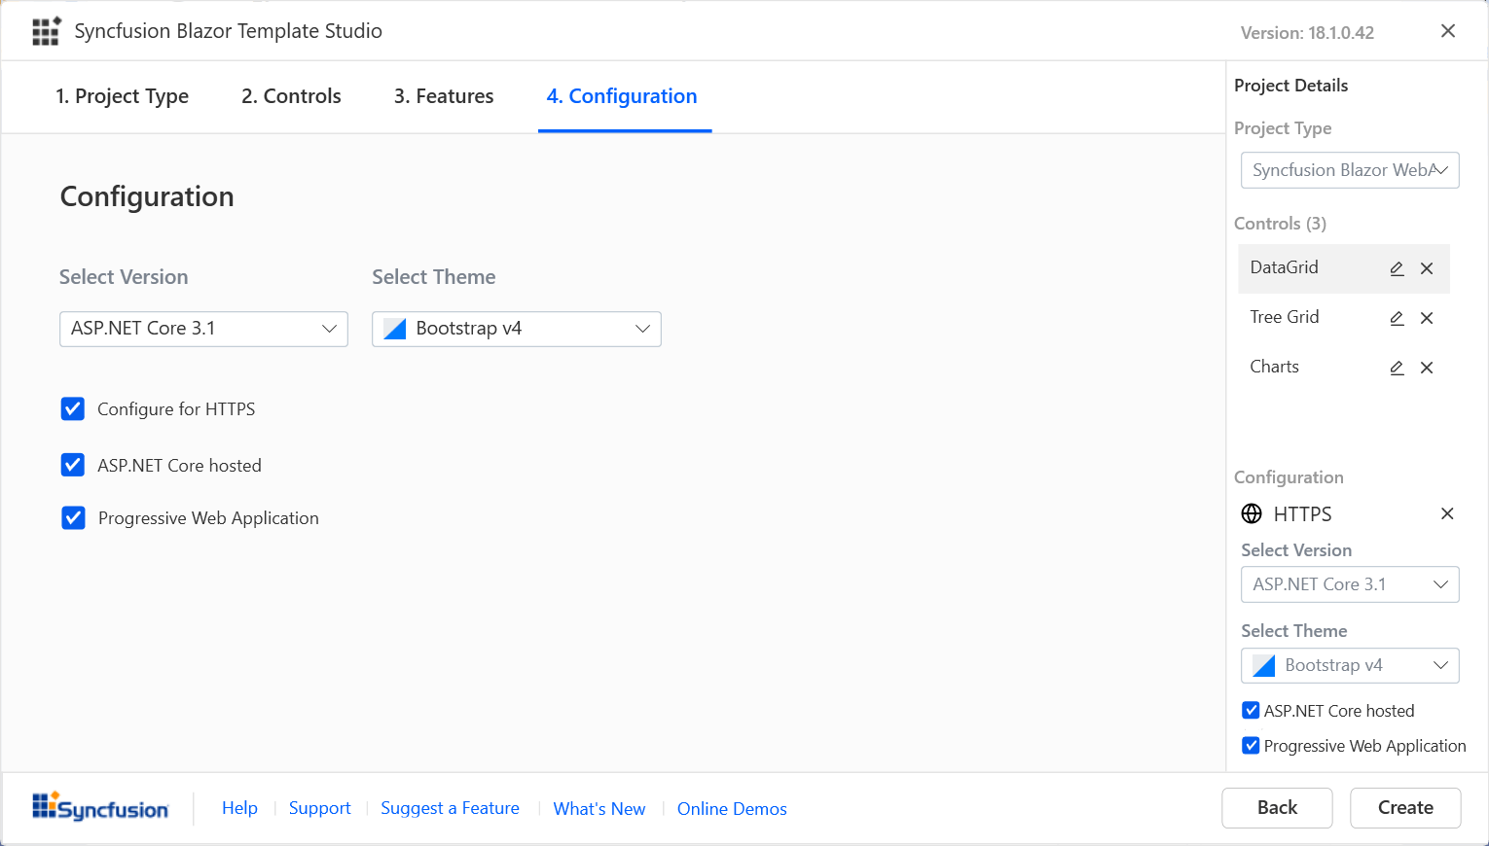Click the globe icon beside HTTPS
The width and height of the screenshot is (1489, 846).
point(1251,513)
